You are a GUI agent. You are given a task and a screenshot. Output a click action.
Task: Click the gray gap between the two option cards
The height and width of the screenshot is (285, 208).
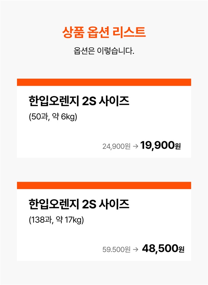pyautogui.click(x=104, y=170)
